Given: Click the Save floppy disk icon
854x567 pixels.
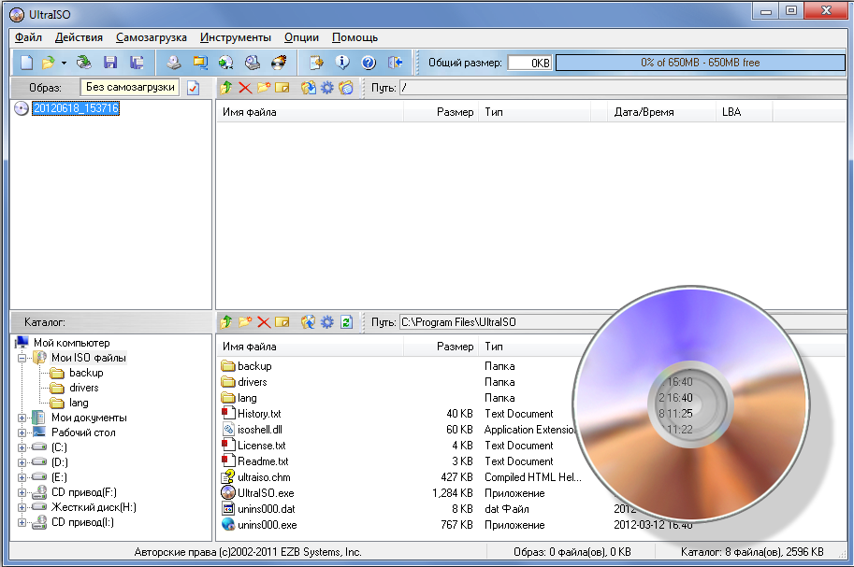Looking at the screenshot, I should click(110, 63).
